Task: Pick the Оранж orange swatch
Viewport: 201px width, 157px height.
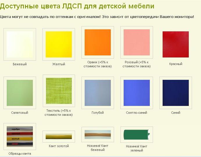Action: tap(98, 42)
